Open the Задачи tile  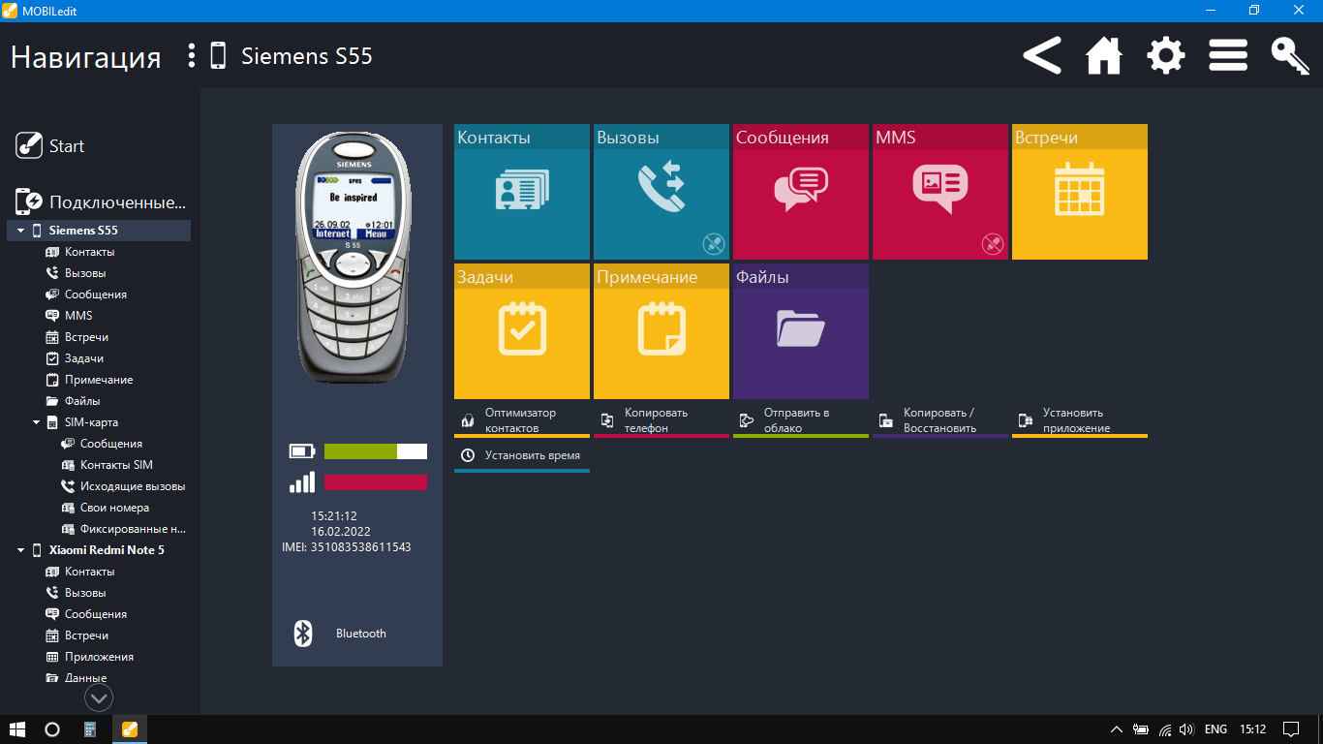pos(521,331)
